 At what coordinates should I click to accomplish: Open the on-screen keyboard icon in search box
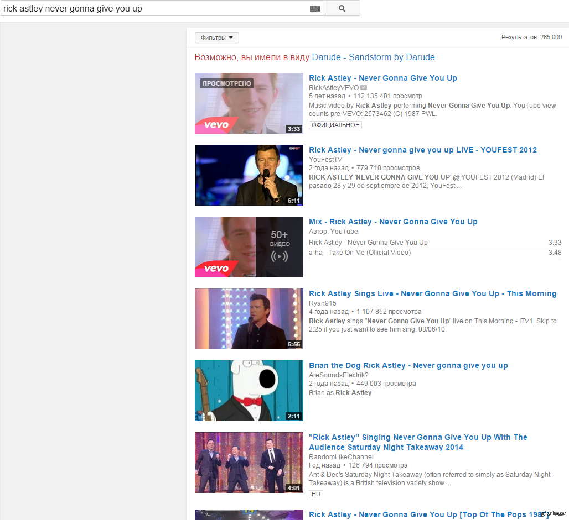(315, 8)
